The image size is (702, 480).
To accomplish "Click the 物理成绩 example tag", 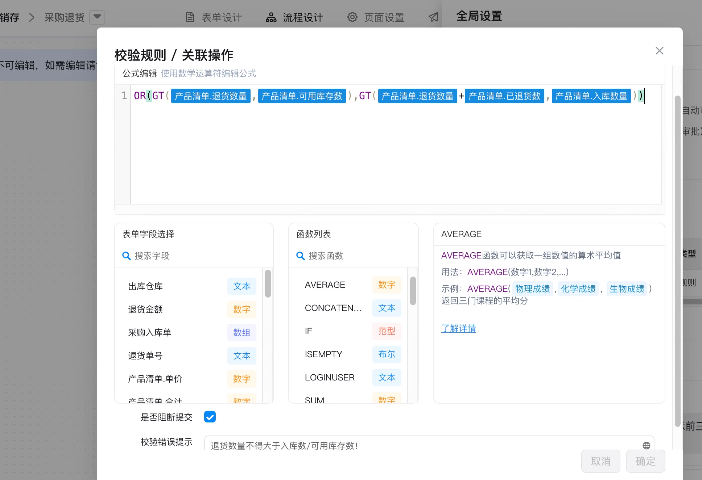I will tap(533, 289).
